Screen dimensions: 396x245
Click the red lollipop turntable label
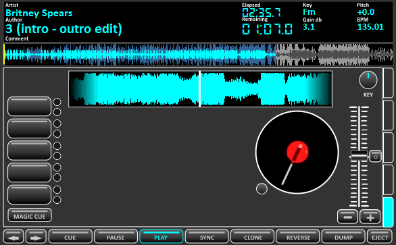tap(297, 152)
